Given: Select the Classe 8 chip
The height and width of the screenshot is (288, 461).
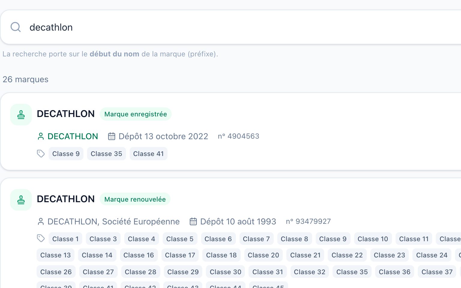Looking at the screenshot, I should click(294, 239).
